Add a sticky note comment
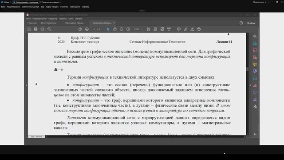284x160 pixels. (179, 29)
